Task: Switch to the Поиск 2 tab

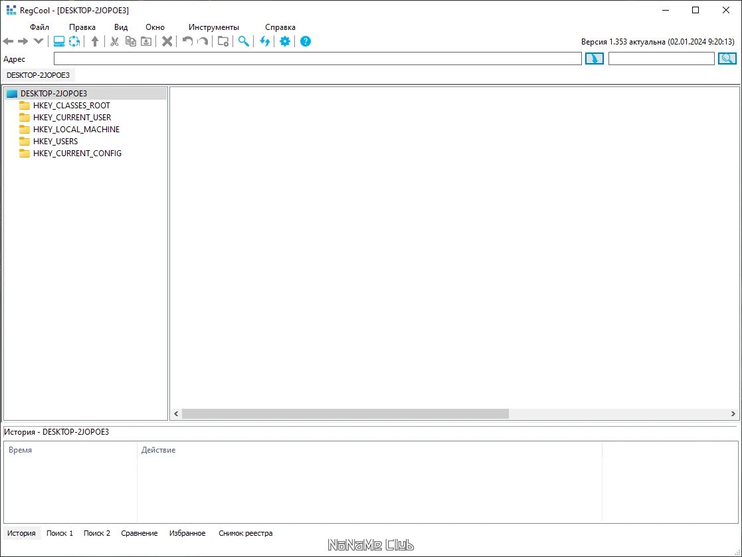Action: click(97, 533)
